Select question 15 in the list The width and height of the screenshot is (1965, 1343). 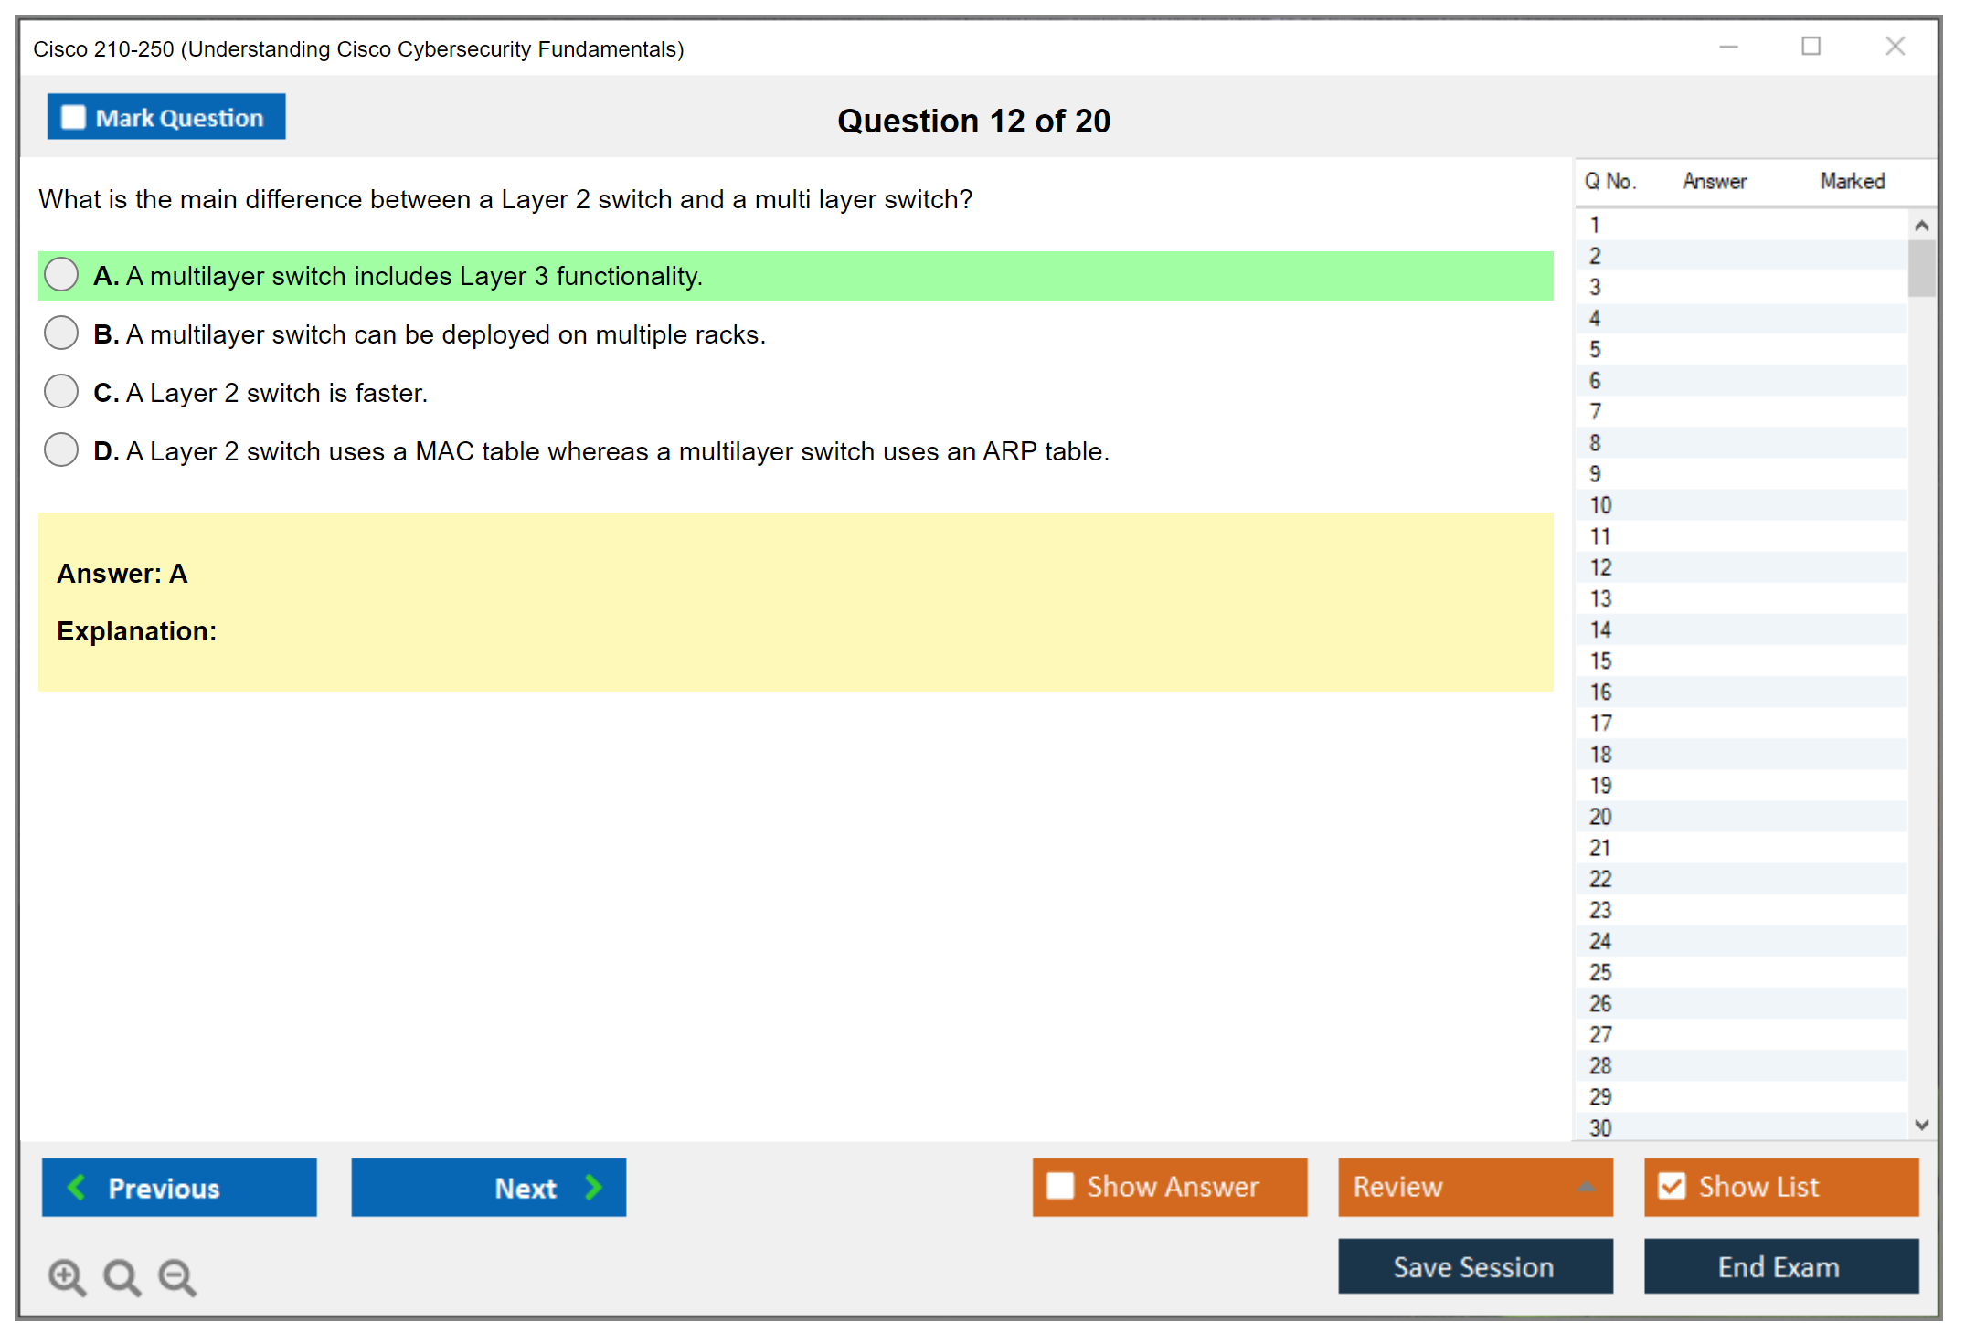[x=1601, y=661]
